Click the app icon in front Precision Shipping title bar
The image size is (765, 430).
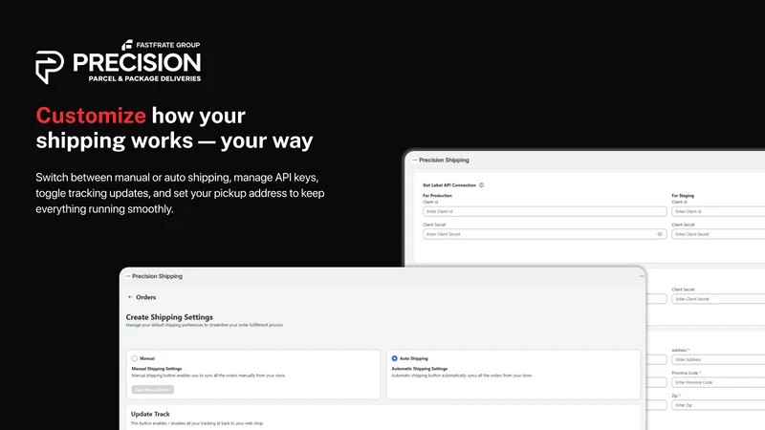(127, 276)
